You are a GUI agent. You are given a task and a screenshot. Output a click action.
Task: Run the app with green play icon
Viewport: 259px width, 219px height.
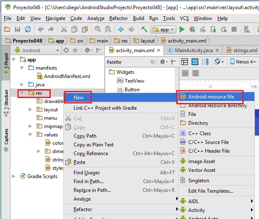pos(182,30)
